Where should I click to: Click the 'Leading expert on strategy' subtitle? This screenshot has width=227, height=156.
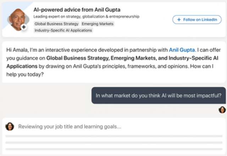(x=86, y=17)
